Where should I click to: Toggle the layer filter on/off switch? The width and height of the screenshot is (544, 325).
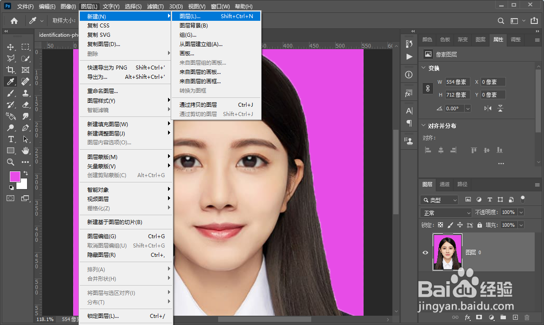[523, 199]
